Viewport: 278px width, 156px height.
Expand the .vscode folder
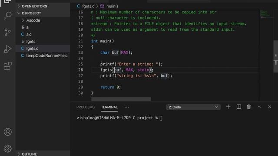43,20
